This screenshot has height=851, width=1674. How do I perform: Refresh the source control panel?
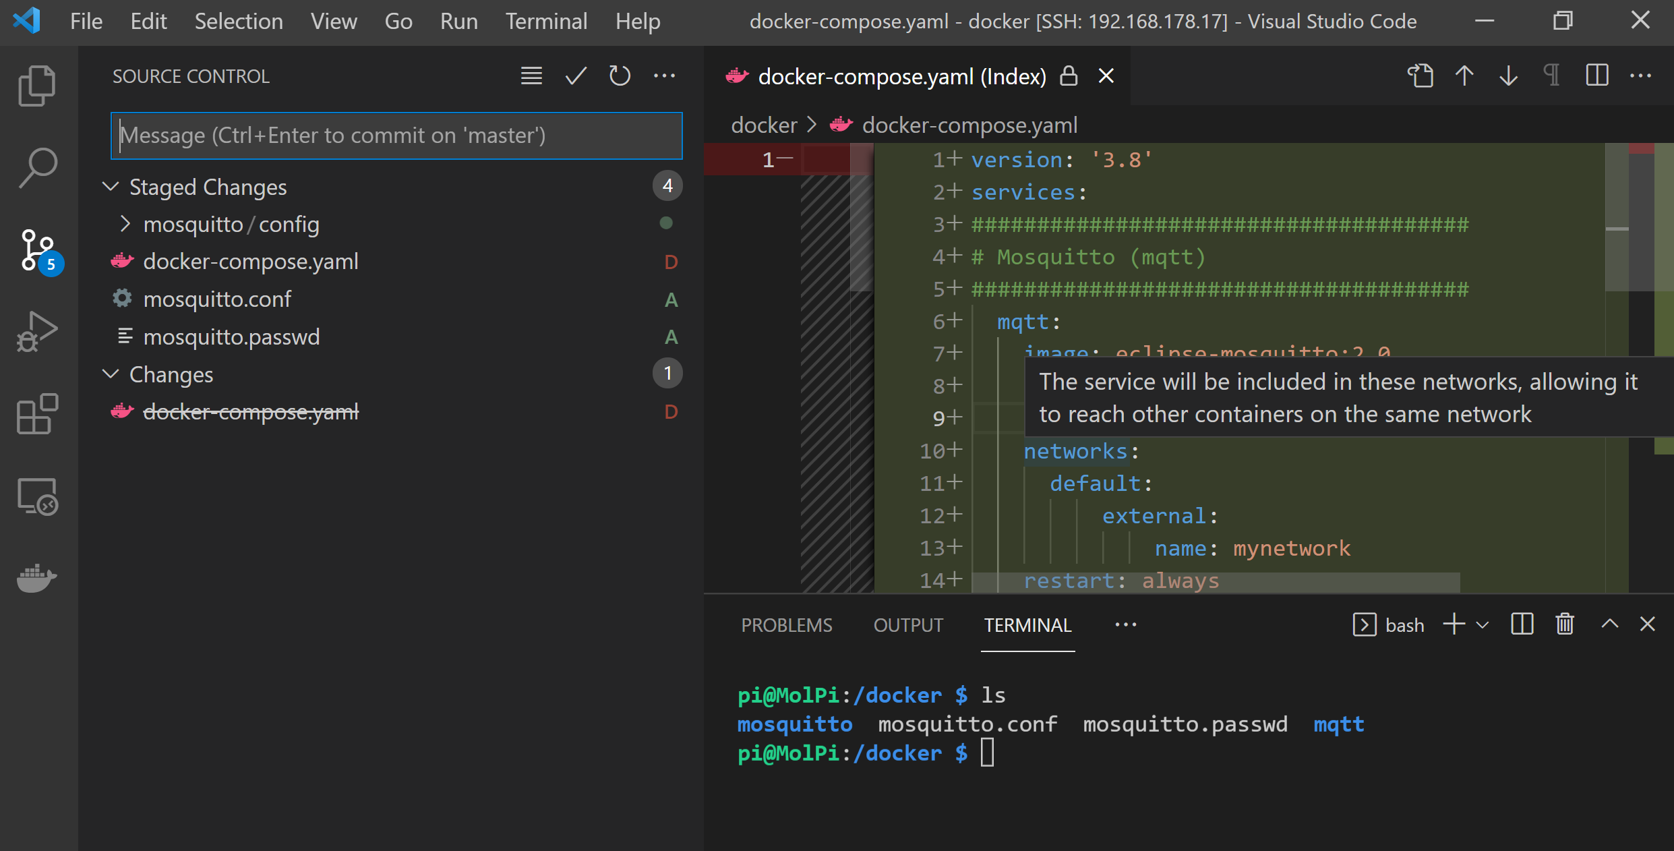[x=620, y=76]
